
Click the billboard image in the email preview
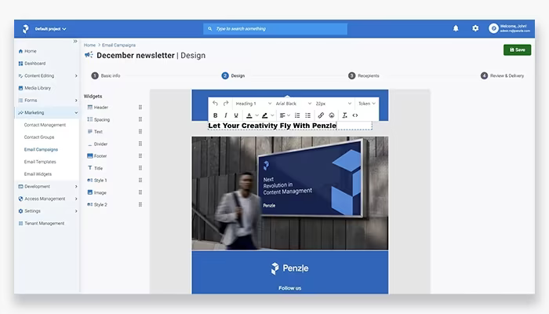point(290,193)
